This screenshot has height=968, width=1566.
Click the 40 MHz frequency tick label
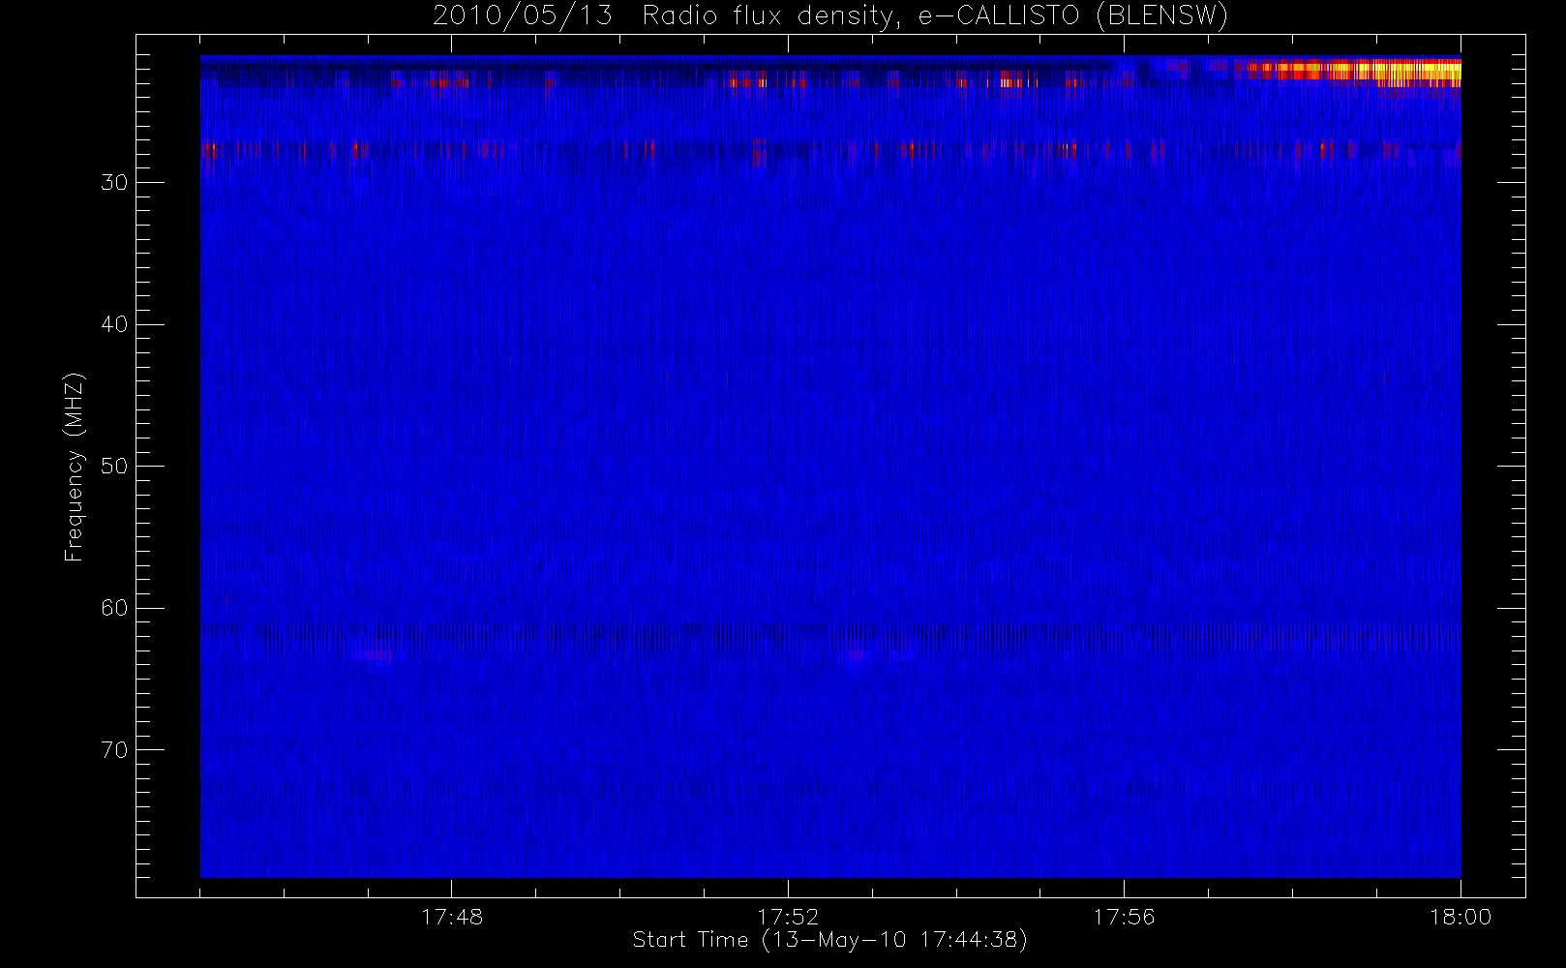pos(114,324)
